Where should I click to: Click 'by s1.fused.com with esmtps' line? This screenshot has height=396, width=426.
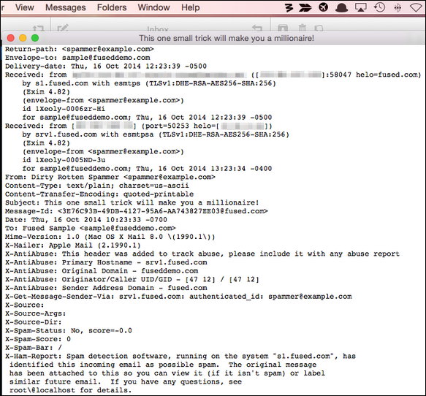point(149,83)
